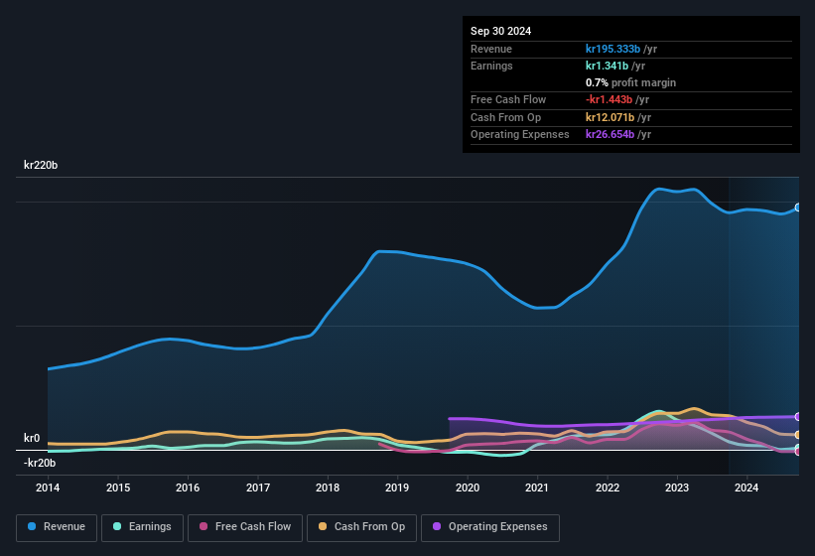Click the kr26.654b operating expenses value
Image resolution: width=815 pixels, height=556 pixels.
[x=611, y=134]
